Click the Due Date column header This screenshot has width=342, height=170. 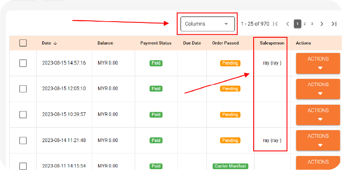click(192, 43)
